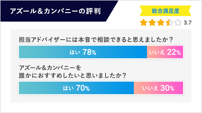This screenshot has width=202, height=113.
Task: Select the 22% figure in the pink bar
Action: (174, 52)
